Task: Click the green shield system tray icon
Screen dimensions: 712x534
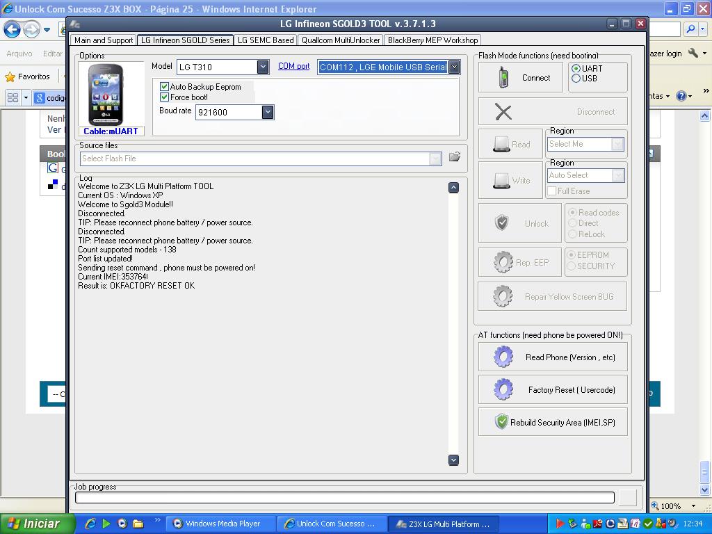Action: pyautogui.click(x=648, y=524)
